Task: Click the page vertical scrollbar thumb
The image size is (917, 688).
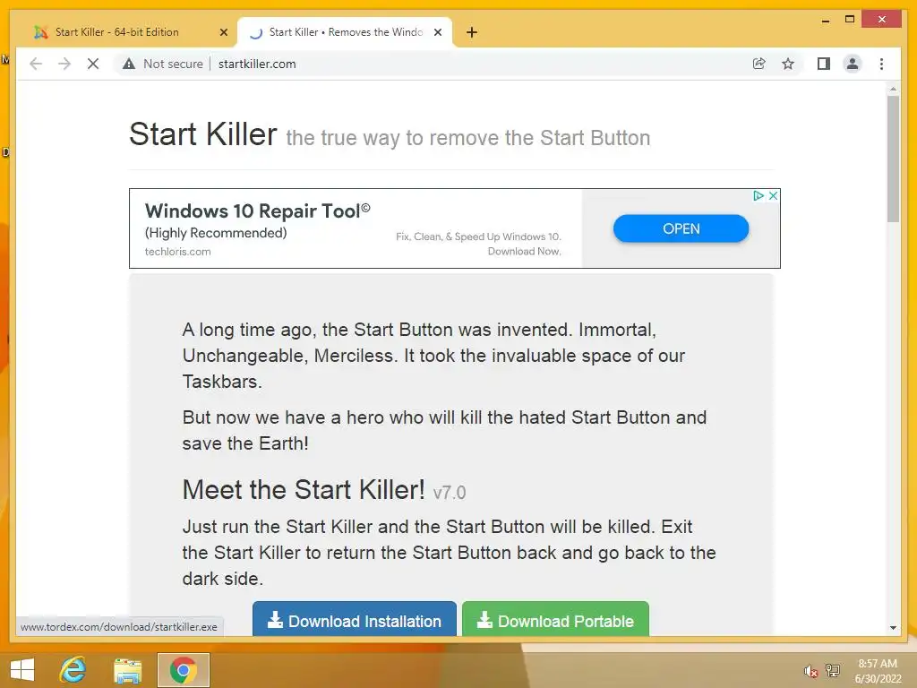Action: click(893, 159)
